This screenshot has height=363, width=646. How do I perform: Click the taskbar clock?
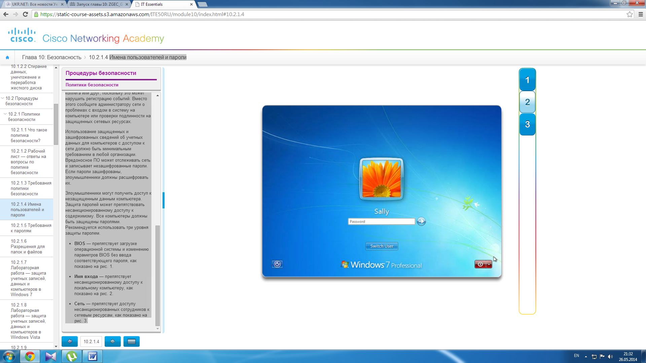[628, 357]
